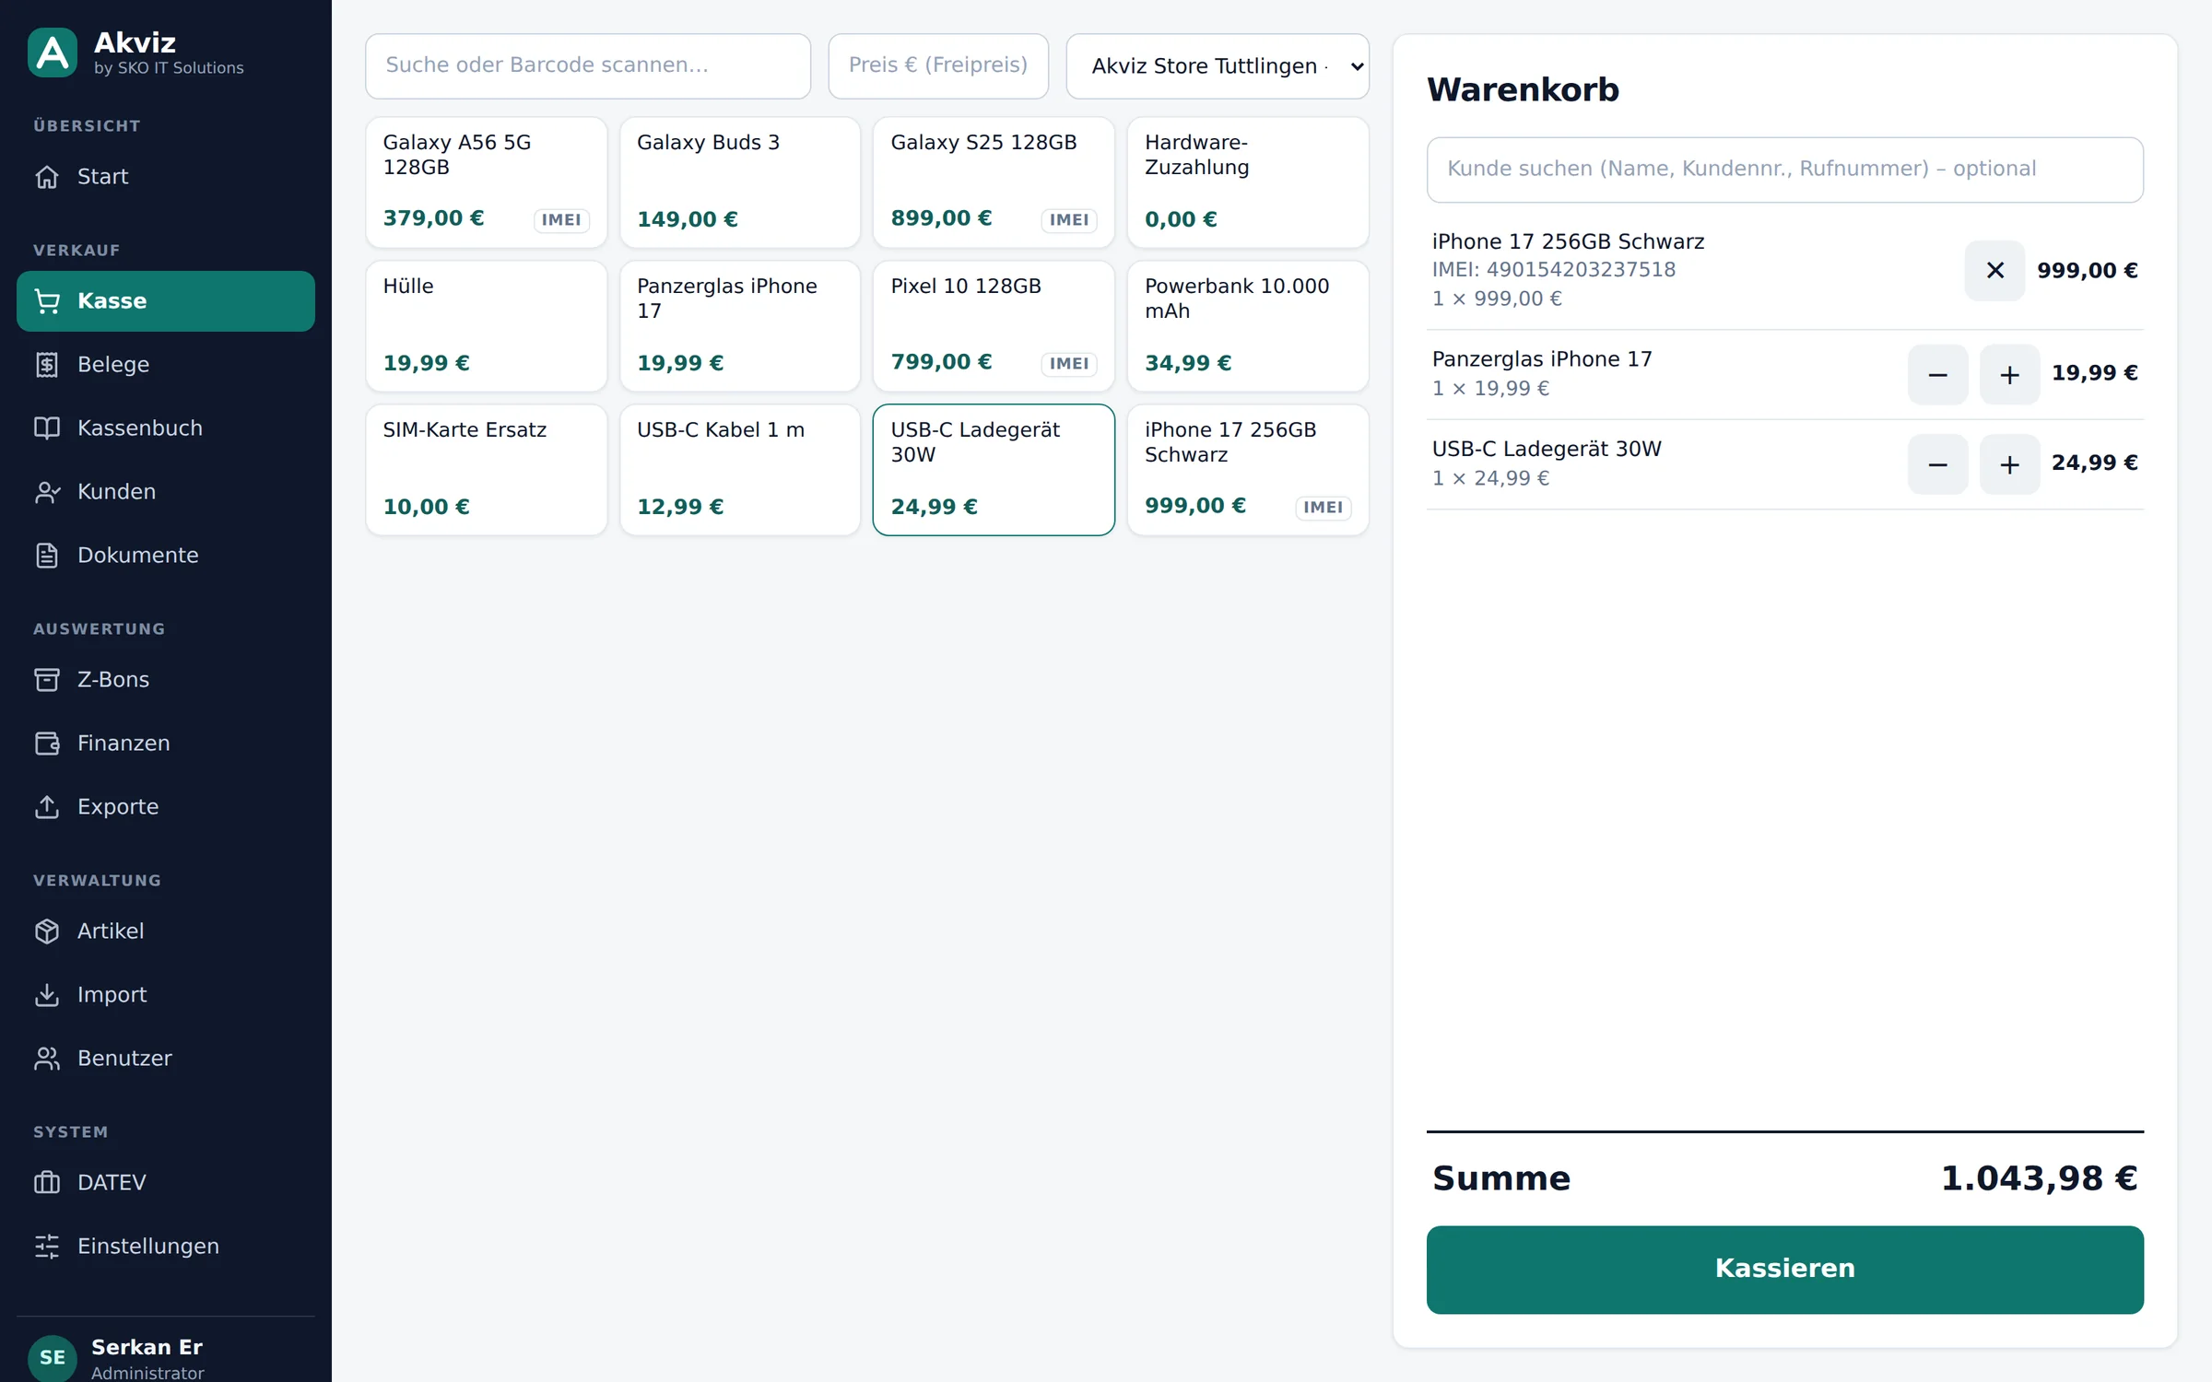2212x1382 pixels.
Task: Open the Finanzen menu item
Action: (166, 743)
